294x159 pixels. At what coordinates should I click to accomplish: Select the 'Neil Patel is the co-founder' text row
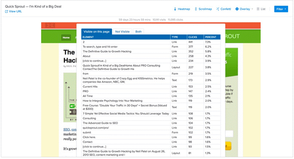pos(151,80)
